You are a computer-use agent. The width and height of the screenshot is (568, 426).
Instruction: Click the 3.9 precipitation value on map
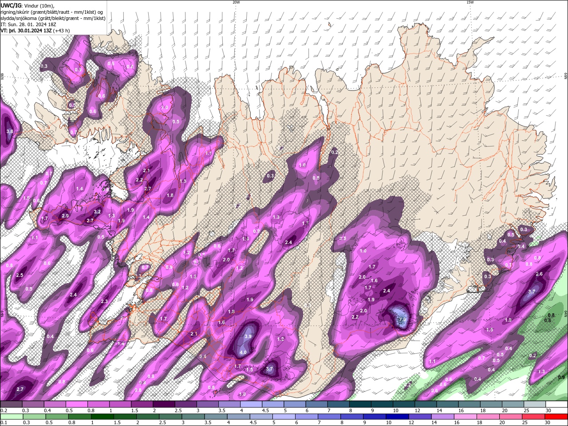248,336
